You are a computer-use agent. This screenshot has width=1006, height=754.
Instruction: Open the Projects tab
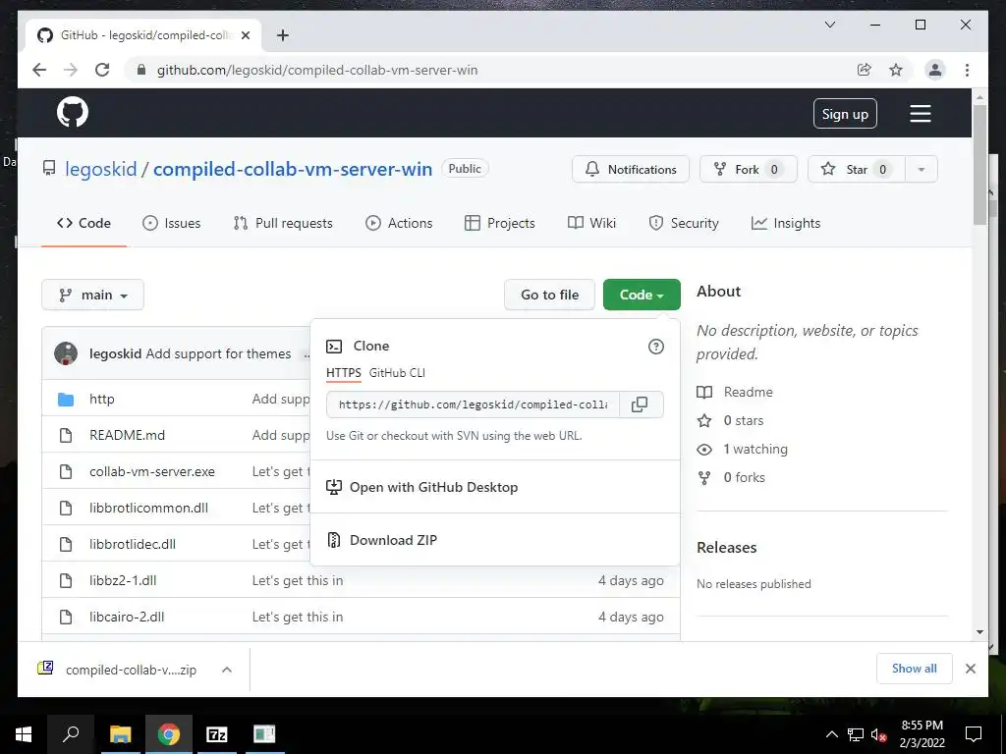[500, 223]
